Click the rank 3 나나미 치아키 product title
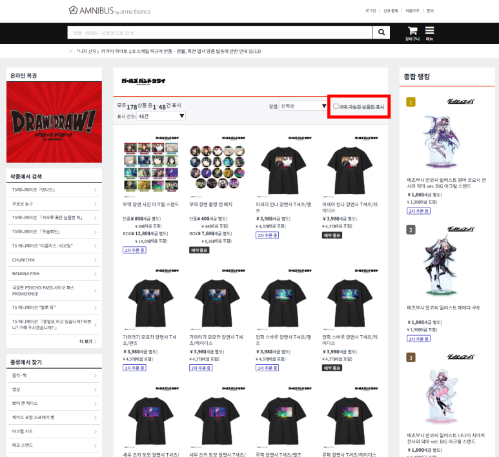Viewport: 499px width, 457px height. click(445, 438)
